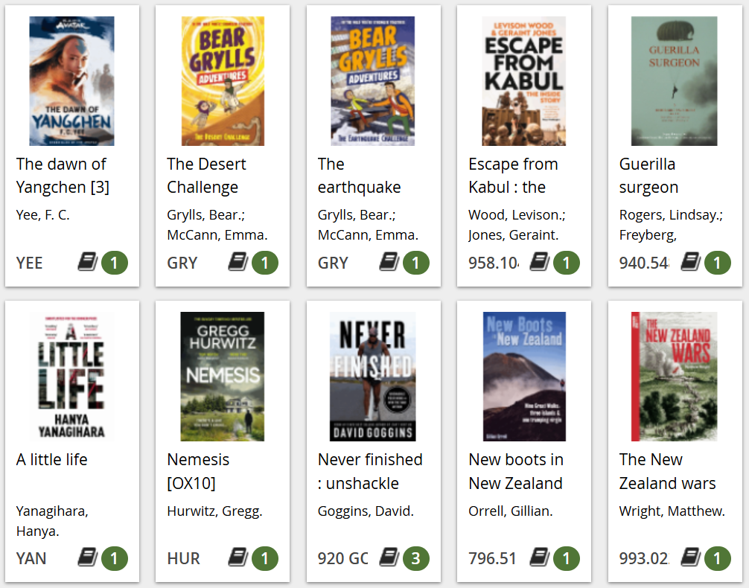Click book icon on Guerilla surgeon card
The image size is (749, 588).
691,262
